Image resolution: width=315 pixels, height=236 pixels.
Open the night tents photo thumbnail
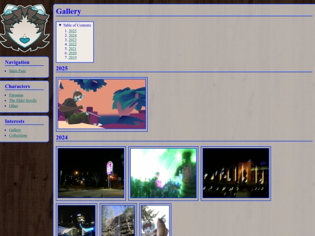76,220
